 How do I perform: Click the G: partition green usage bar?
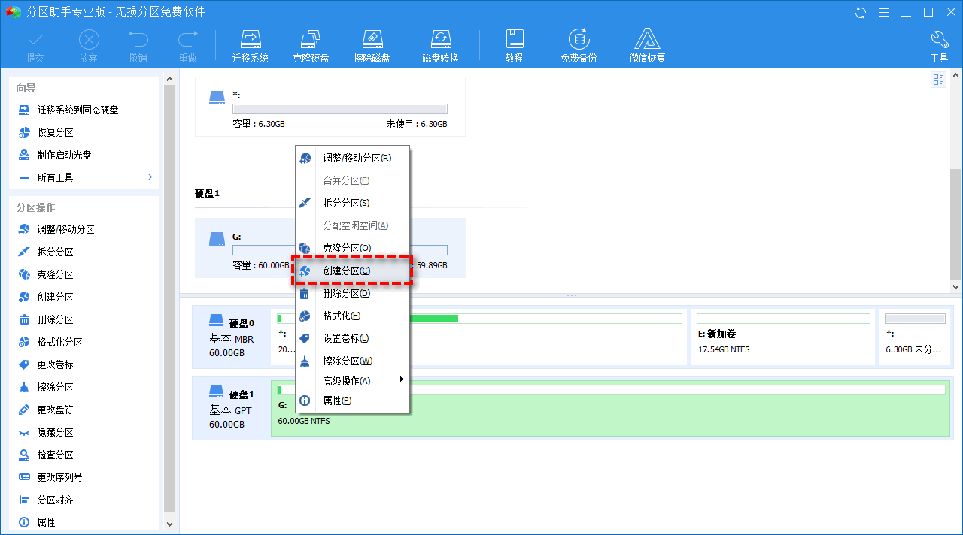tap(611, 390)
